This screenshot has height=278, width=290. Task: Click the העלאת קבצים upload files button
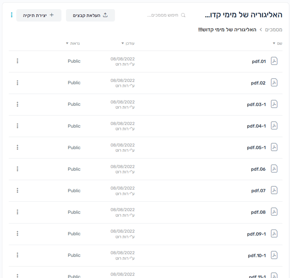click(x=90, y=15)
